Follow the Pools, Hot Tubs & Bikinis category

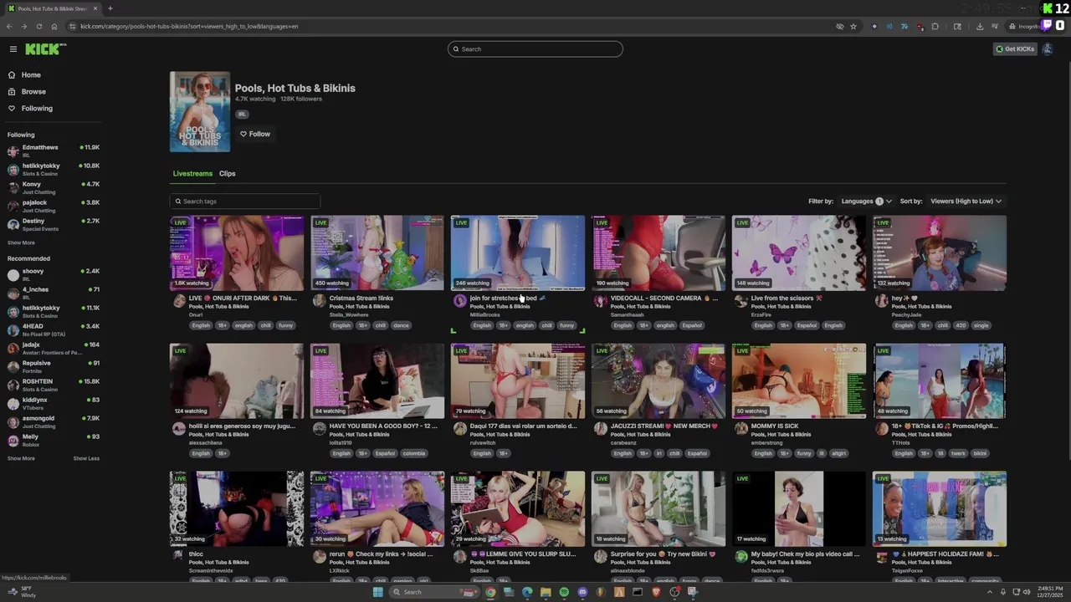(x=255, y=134)
